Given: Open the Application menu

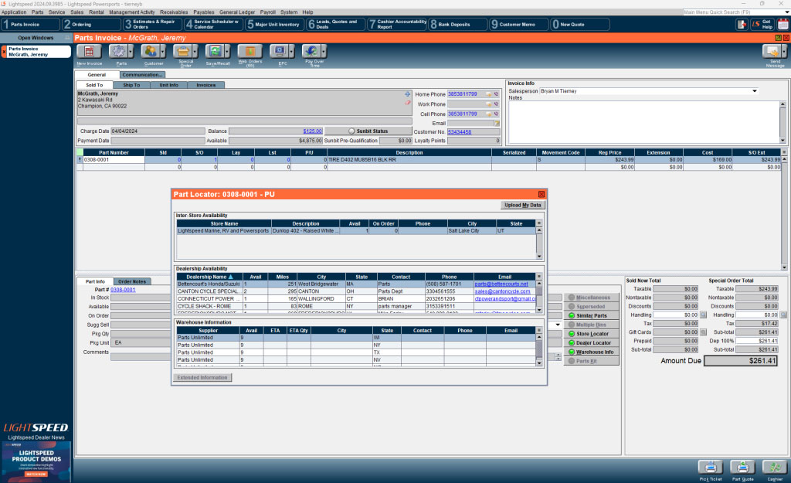Looking at the screenshot, I should click(14, 12).
